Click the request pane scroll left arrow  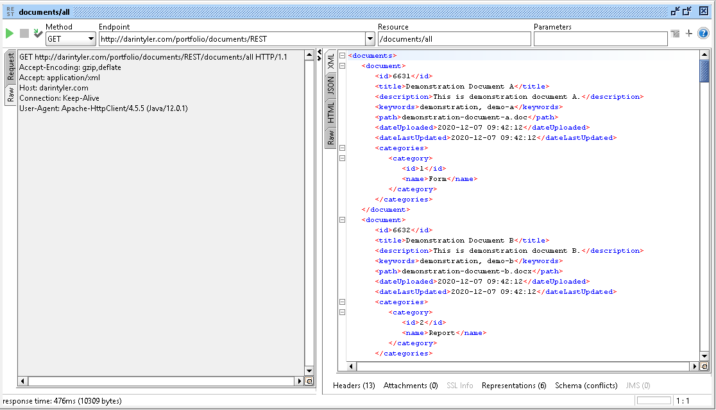pyautogui.click(x=23, y=381)
